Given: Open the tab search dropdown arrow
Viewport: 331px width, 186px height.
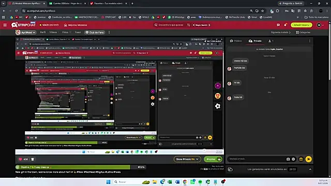Looking at the screenshot, I should (4, 4).
